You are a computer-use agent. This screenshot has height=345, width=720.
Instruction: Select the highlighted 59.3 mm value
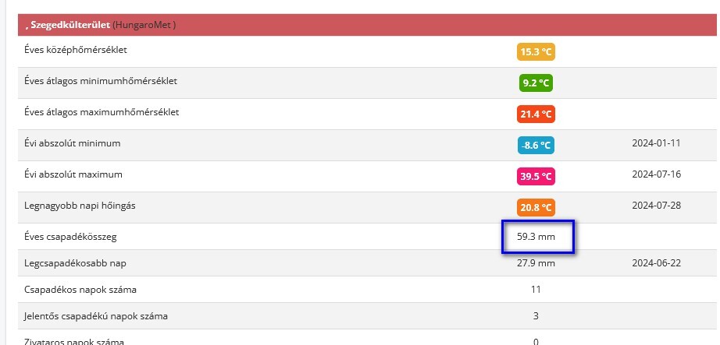536,237
